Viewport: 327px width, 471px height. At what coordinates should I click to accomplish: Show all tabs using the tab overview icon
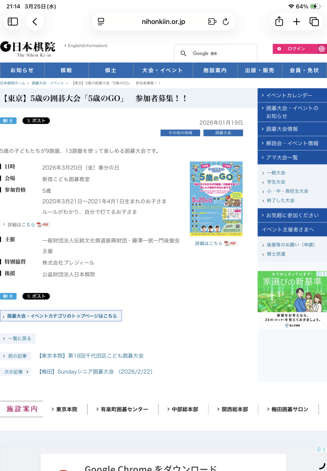[314, 21]
